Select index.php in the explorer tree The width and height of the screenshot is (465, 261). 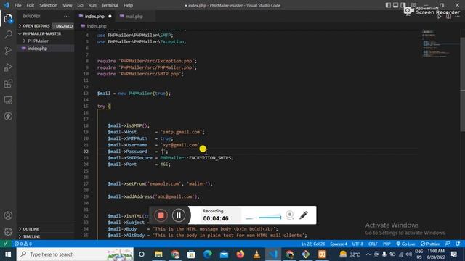click(x=37, y=49)
